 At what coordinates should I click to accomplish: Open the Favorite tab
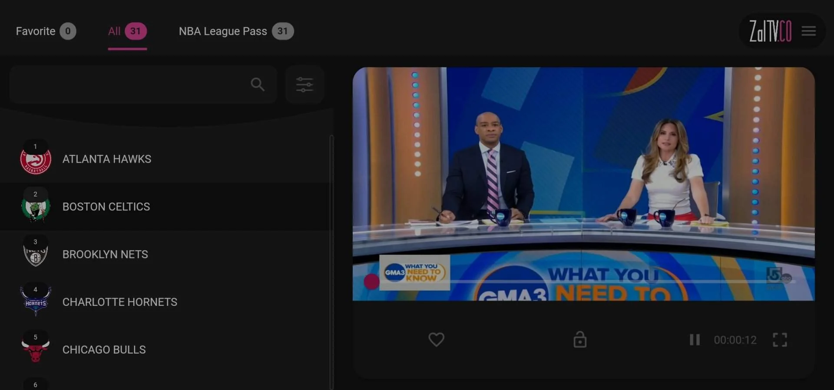pyautogui.click(x=46, y=31)
